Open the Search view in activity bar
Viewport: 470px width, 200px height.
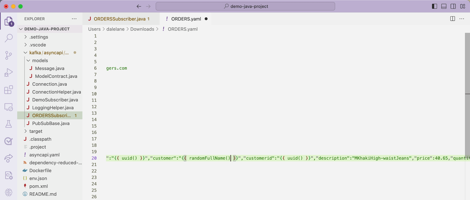[9, 38]
